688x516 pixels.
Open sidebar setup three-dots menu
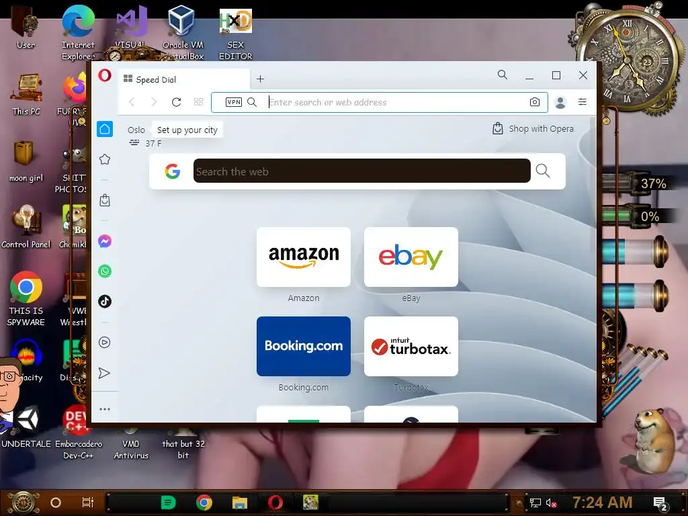click(x=104, y=409)
